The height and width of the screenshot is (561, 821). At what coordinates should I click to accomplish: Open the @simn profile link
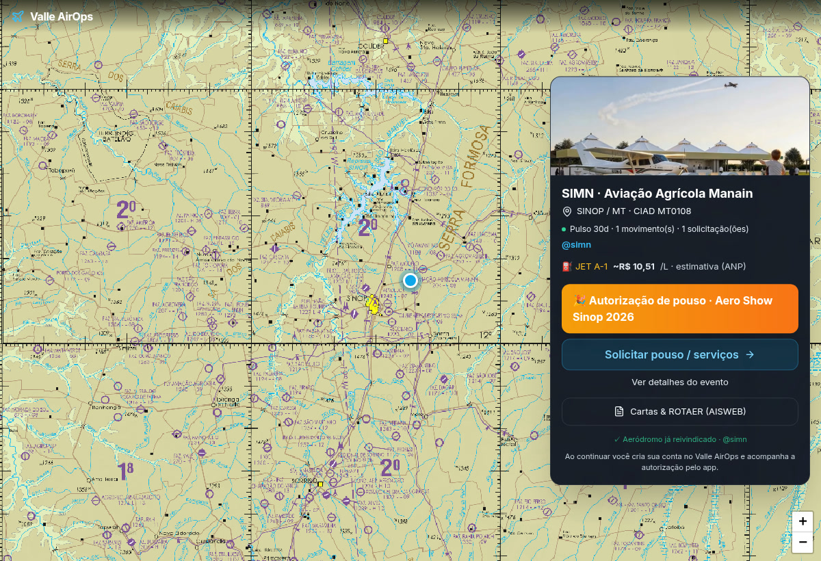[576, 245]
